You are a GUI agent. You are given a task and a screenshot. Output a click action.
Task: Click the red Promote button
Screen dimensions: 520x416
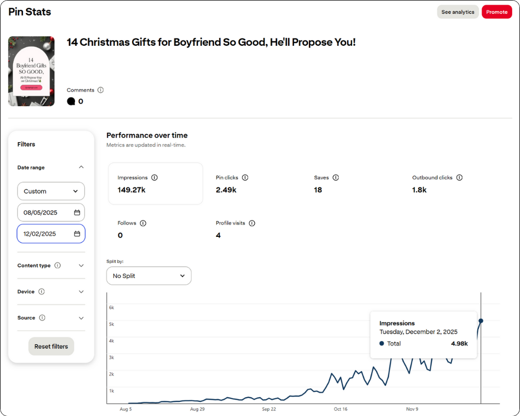[x=497, y=12]
